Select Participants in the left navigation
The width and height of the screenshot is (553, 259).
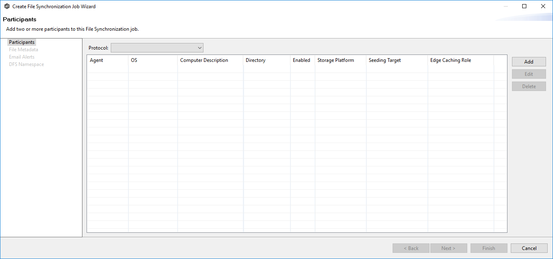(x=22, y=42)
